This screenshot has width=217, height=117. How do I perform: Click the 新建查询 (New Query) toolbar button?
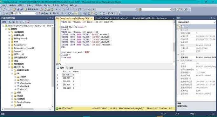point(31,9)
